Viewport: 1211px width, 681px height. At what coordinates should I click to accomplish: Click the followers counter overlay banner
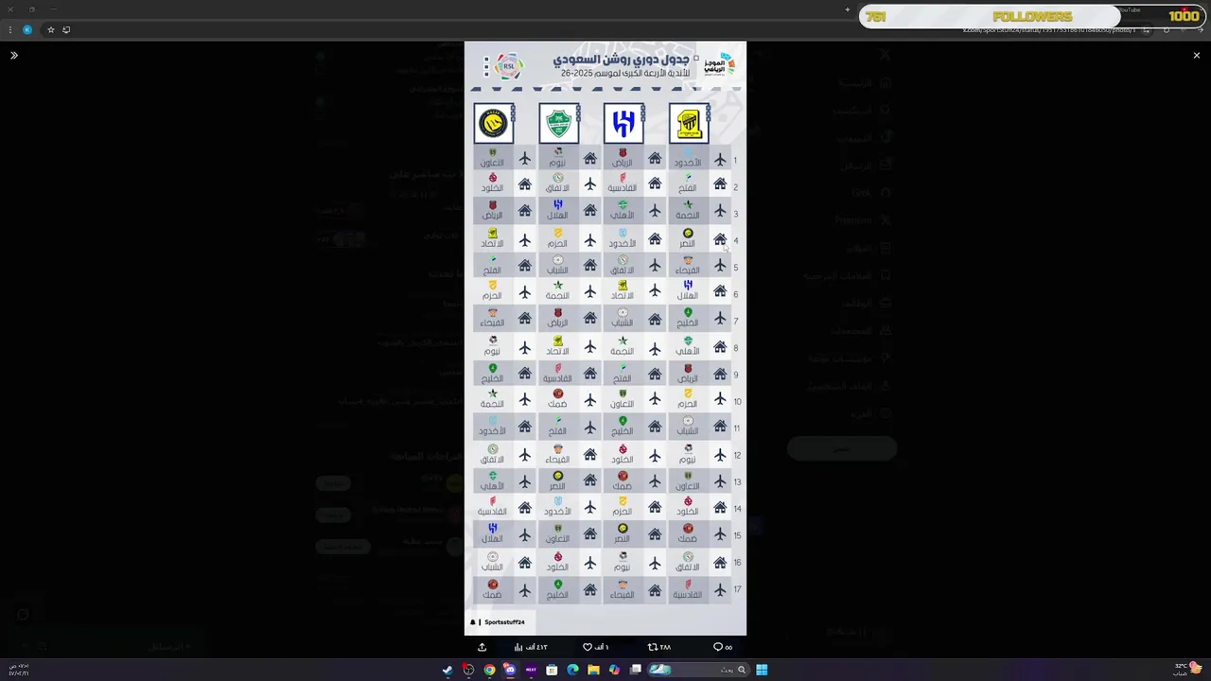1031,16
